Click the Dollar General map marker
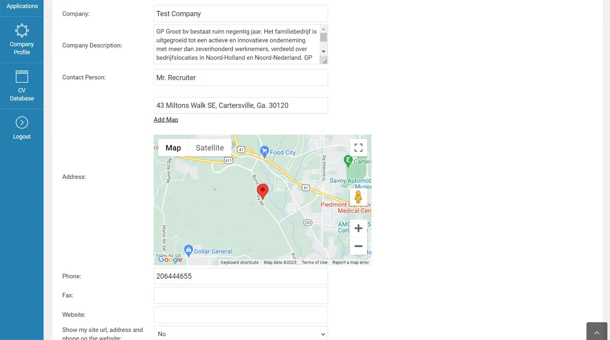 click(x=188, y=250)
